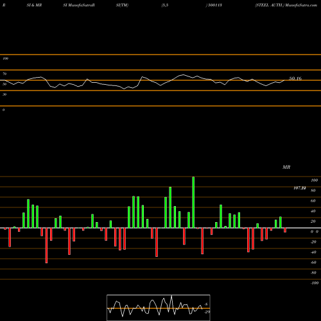Image resolution: width=321 pixels, height=321 pixels.
Task: Click the ')500113' stock code text
Action: click(214, 5)
